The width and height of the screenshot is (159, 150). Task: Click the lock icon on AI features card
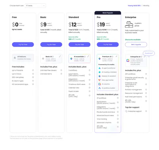click(15, 58)
